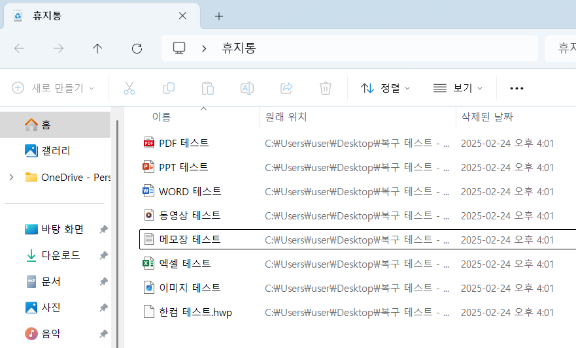Click the pin icon beside 음악
The image size is (576, 348).
click(x=103, y=334)
